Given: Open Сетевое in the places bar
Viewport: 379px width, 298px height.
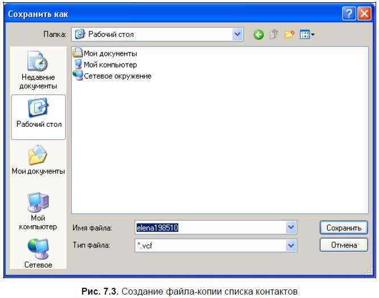Looking at the screenshot, I should coord(38,254).
